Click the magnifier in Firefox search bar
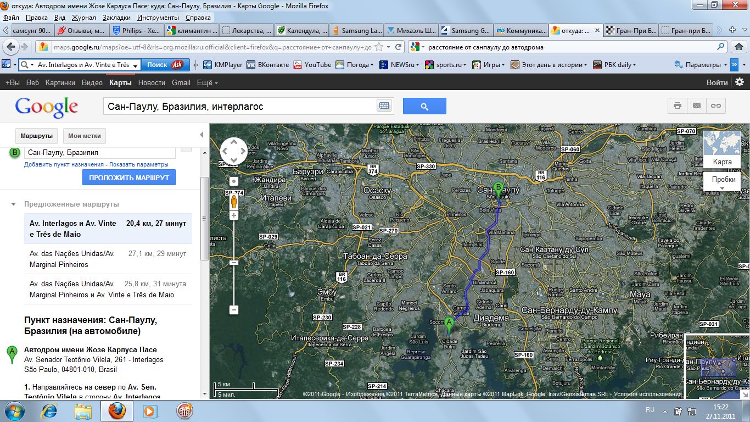 (x=721, y=47)
